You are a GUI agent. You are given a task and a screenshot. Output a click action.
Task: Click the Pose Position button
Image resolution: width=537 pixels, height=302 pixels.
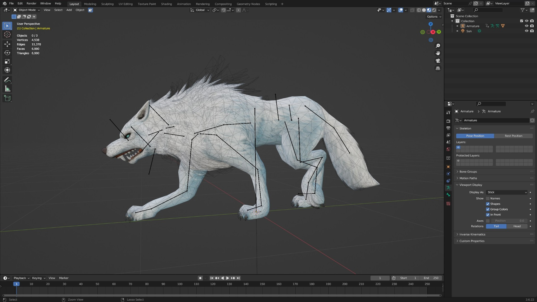point(475,136)
